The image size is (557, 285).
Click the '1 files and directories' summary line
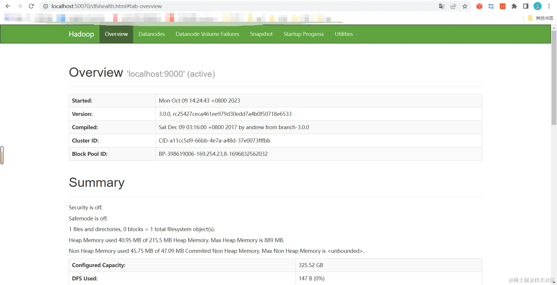coord(142,229)
